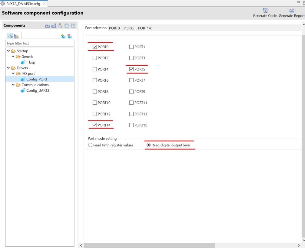Minimize the editor pane
305x249 pixels.
[298, 2]
